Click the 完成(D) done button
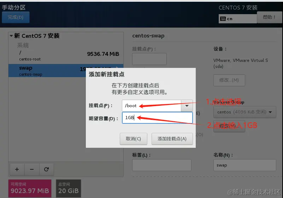This screenshot has width=283, height=198. click(16, 17)
